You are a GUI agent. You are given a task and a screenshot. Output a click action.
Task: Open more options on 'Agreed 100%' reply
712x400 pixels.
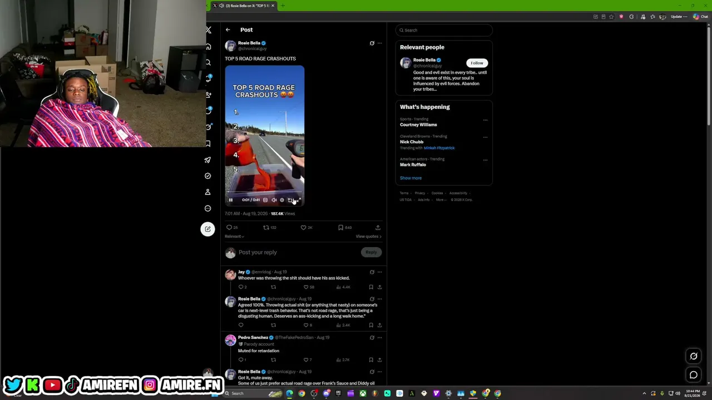(380, 299)
